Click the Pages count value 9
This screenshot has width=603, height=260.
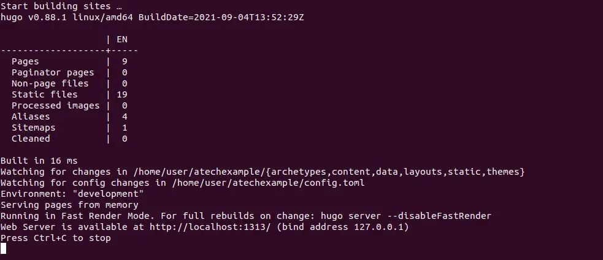click(x=125, y=61)
